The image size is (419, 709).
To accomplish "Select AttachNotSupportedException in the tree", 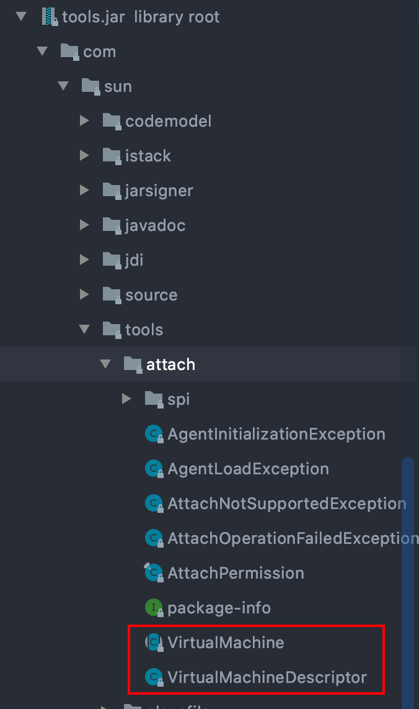I will pos(286,504).
